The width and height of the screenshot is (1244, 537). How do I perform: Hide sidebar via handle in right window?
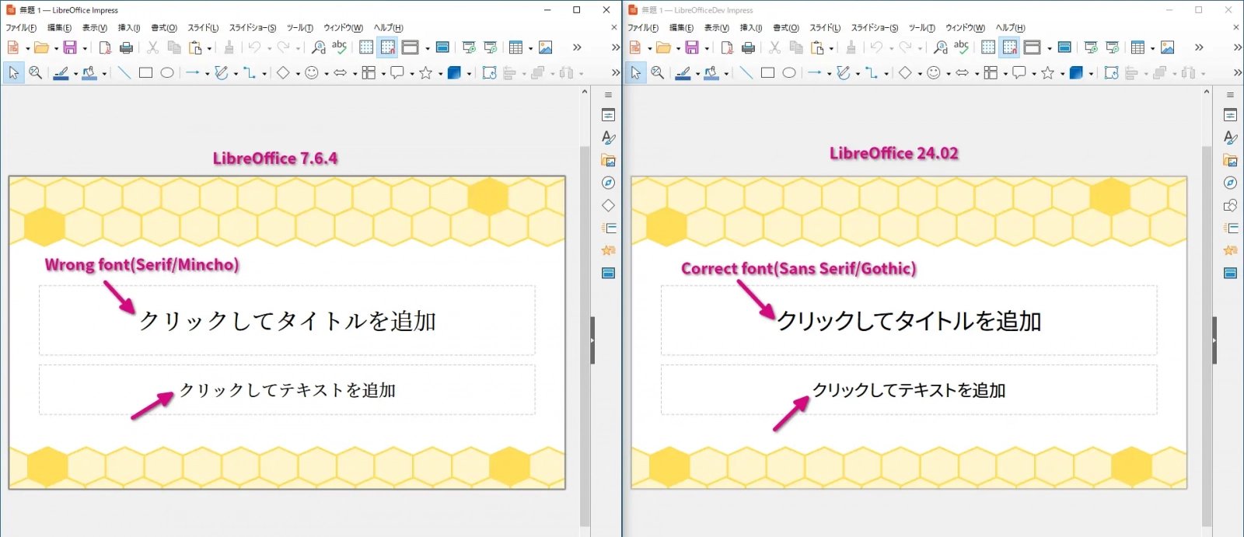tap(1214, 340)
